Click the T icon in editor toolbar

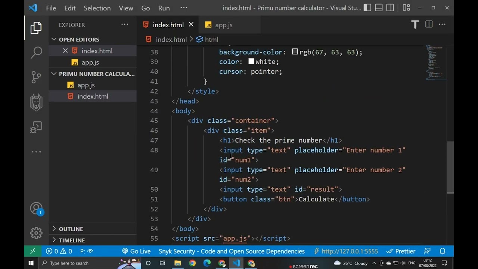click(x=415, y=25)
